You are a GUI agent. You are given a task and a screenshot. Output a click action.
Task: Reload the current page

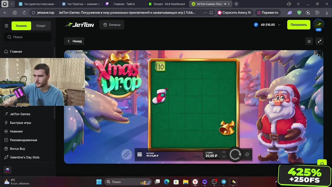24,12
